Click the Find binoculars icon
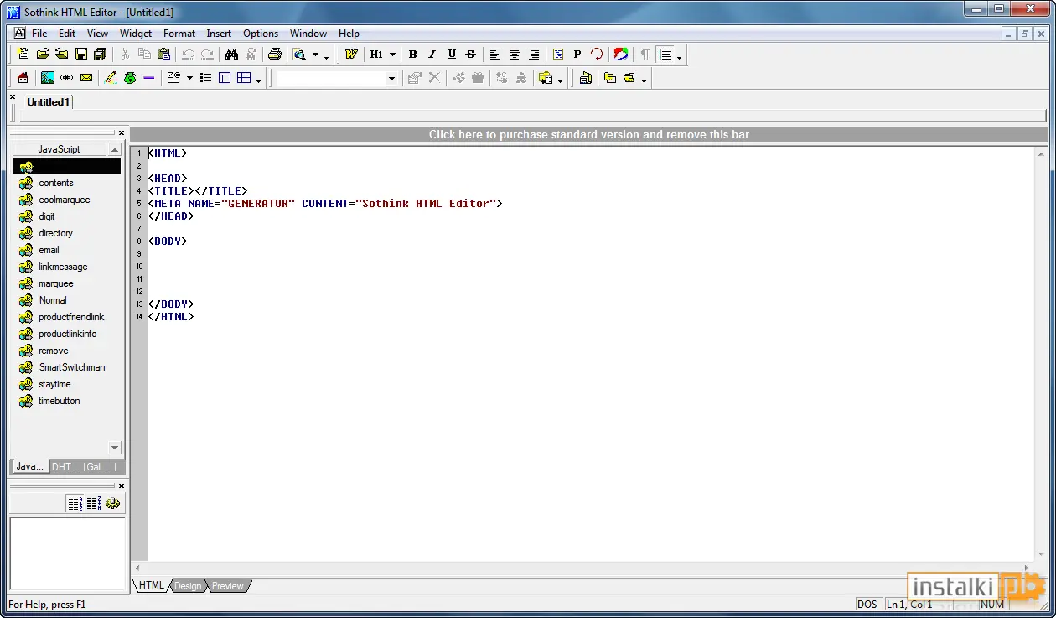Viewport: 1056px width, 618px height. point(232,55)
